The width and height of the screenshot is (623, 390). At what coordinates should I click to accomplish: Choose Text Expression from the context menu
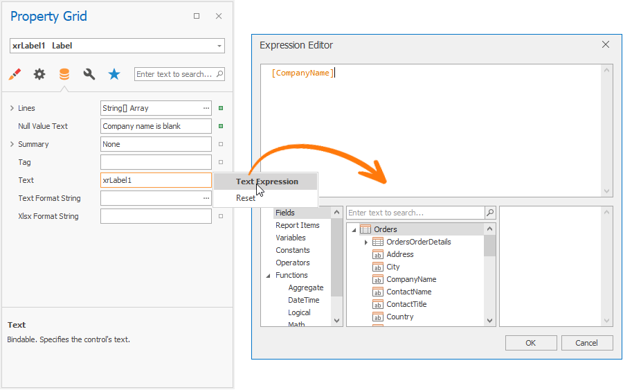(x=267, y=181)
